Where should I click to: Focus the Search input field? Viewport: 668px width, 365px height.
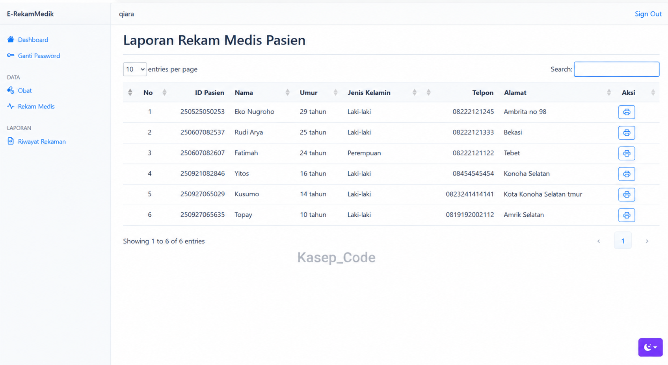tap(616, 69)
